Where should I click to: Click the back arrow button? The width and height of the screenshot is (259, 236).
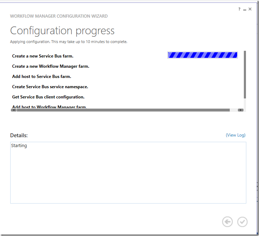(227, 222)
